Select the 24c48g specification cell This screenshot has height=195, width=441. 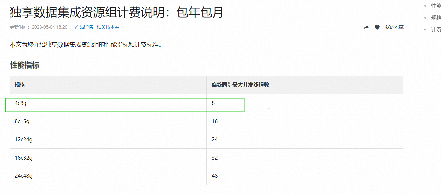coord(24,176)
